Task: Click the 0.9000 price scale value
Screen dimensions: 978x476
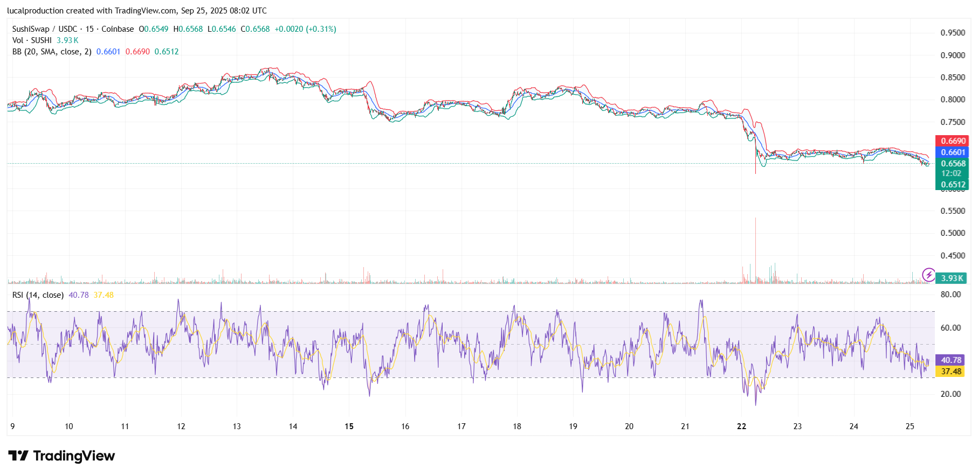Action: click(x=953, y=55)
